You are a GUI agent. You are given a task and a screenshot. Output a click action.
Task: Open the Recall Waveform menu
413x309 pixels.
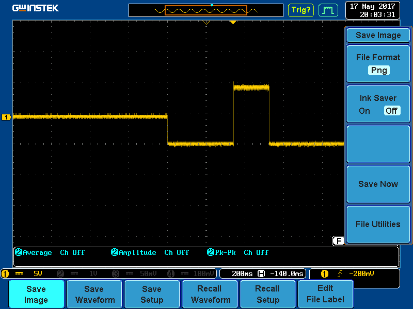(210, 294)
